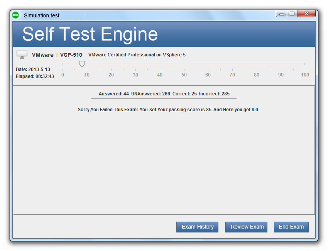
Task: Click the Elapsed time label
Action: pyautogui.click(x=35, y=76)
